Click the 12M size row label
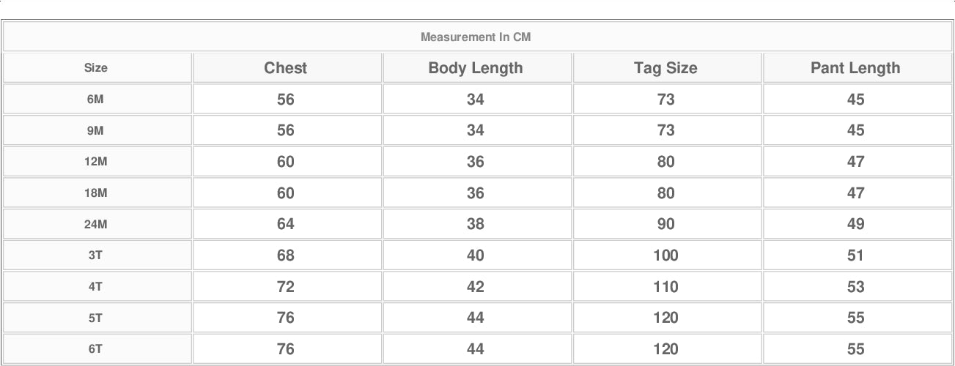Screen dimensions: 955x366 [x=96, y=162]
